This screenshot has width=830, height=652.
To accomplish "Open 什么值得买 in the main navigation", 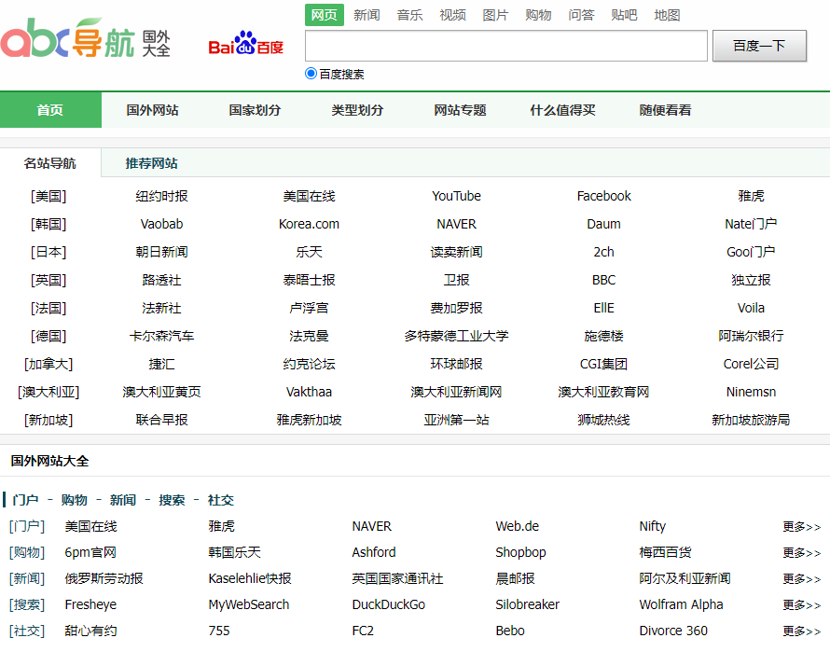I will (x=562, y=110).
